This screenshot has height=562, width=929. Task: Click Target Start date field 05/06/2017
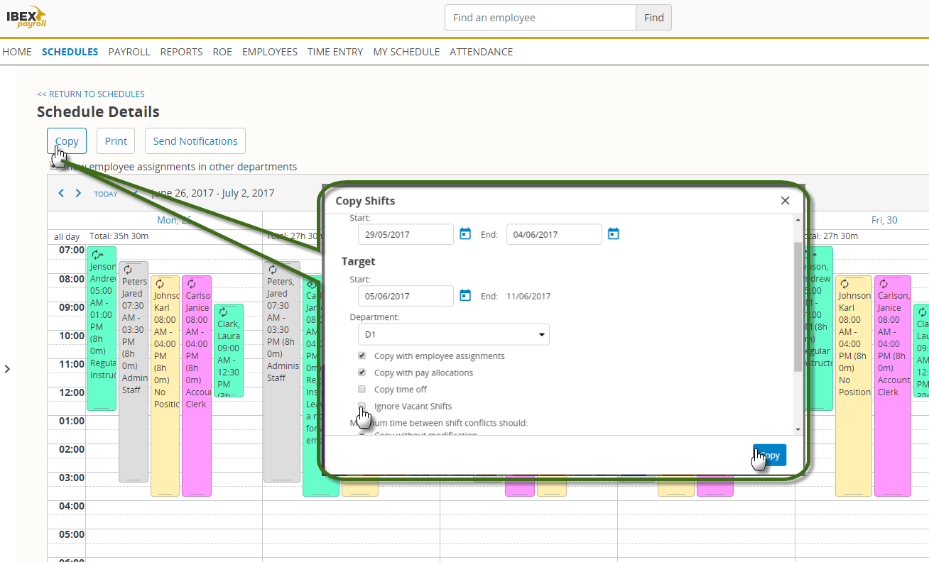(406, 296)
